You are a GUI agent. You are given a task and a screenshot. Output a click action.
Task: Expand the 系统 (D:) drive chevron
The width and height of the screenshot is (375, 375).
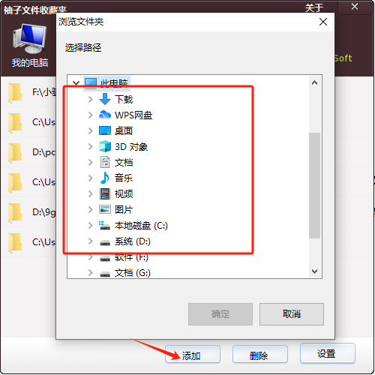click(x=91, y=241)
